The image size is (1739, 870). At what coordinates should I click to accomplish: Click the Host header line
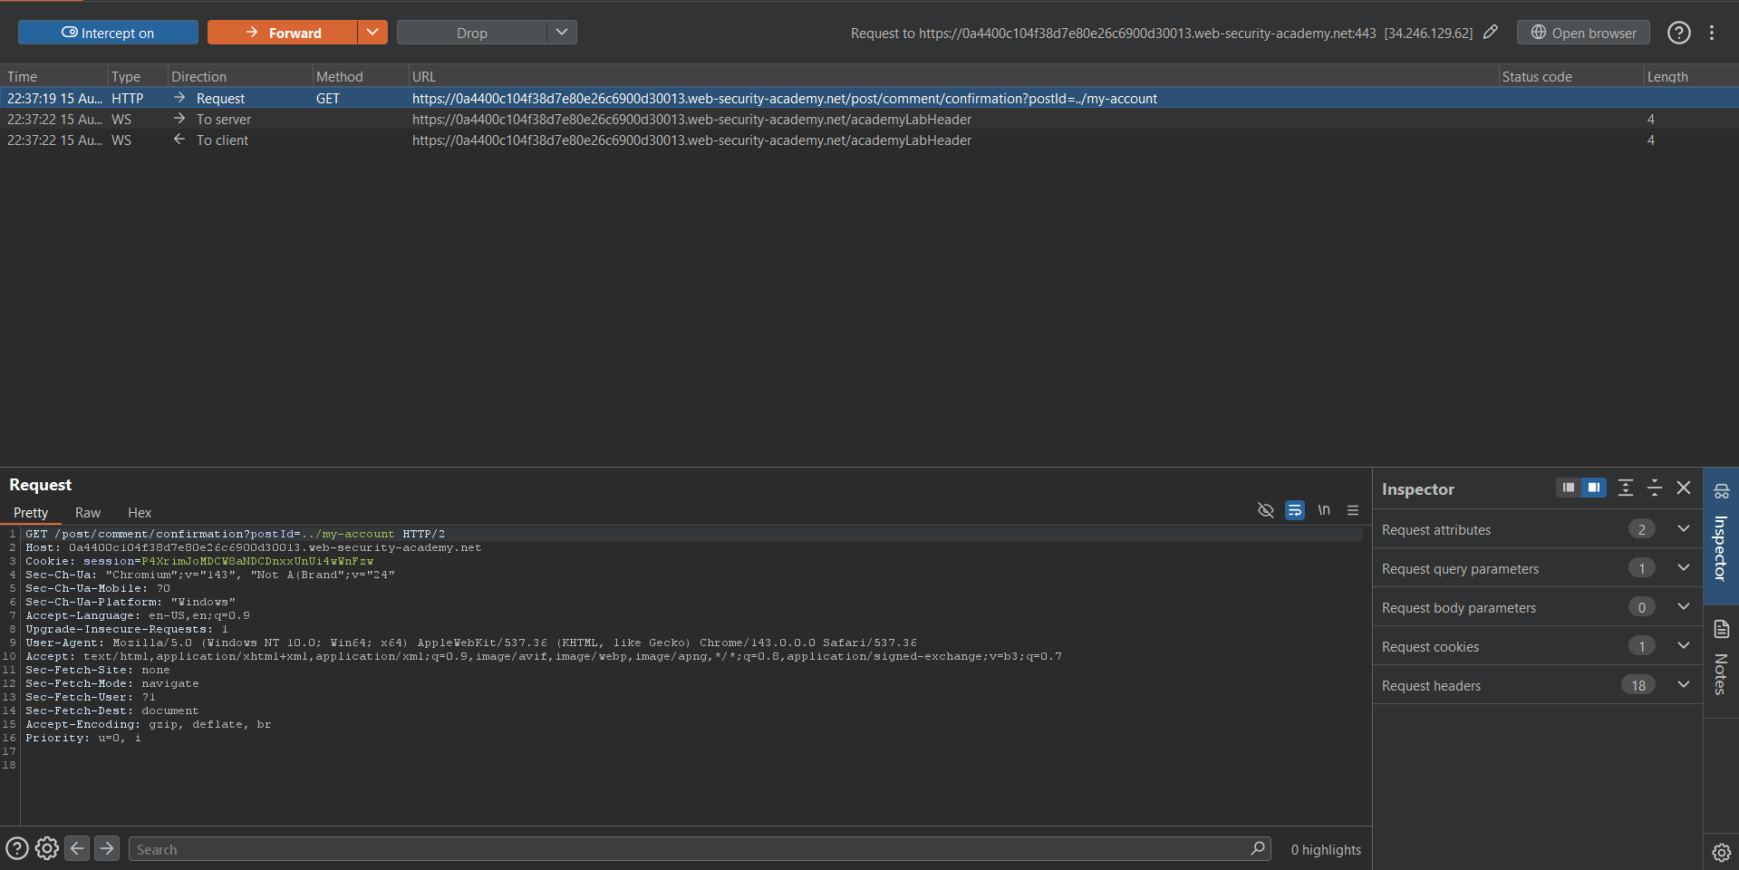pyautogui.click(x=254, y=547)
